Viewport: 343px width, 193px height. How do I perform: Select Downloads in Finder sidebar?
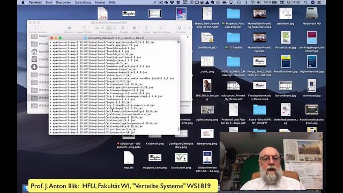click(x=40, y=67)
